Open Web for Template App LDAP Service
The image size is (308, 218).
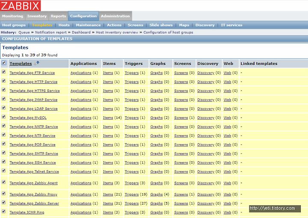pos(227,109)
